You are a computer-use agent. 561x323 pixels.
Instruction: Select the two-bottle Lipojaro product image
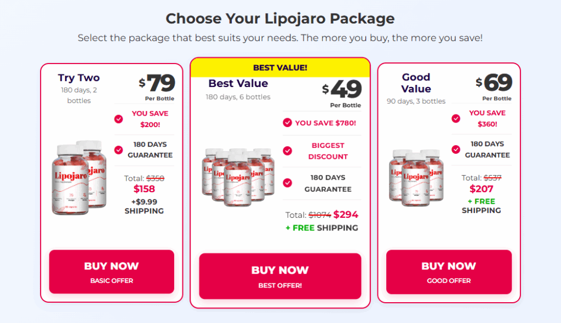[79, 177]
